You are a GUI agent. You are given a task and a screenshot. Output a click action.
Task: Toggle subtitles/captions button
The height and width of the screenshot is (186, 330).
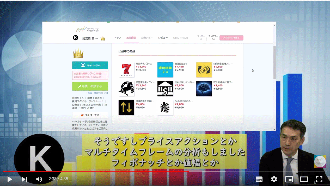pos(259,179)
